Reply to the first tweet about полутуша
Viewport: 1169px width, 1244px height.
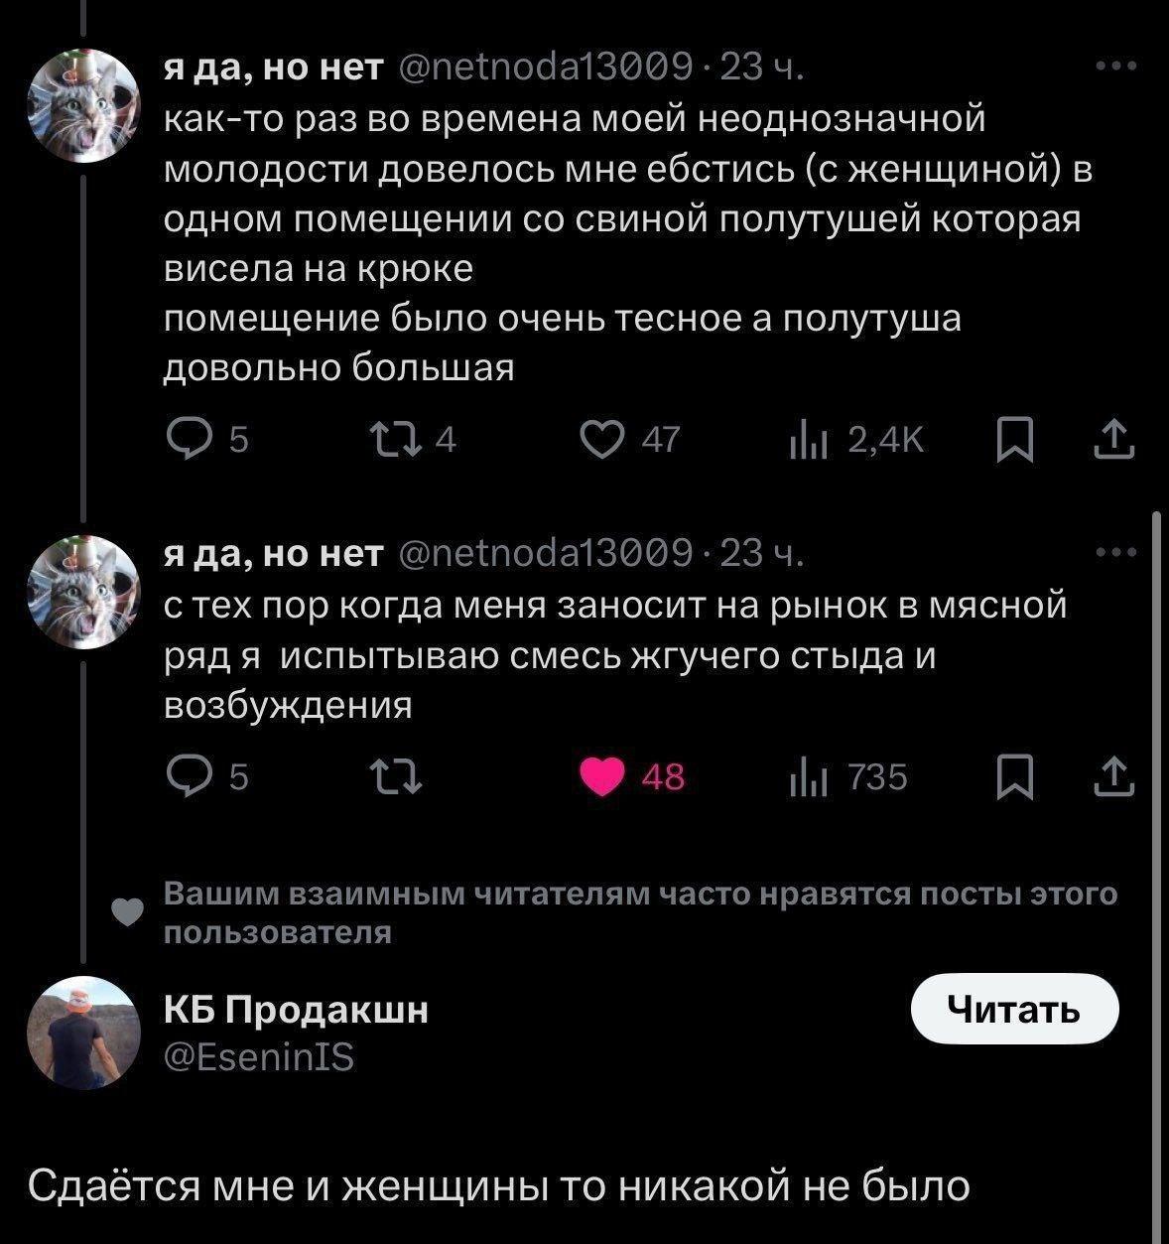click(x=187, y=438)
